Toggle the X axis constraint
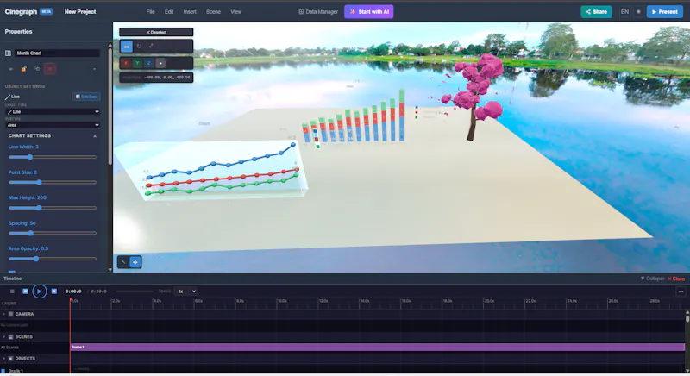Screen dimensions: 690x376 tap(126, 63)
